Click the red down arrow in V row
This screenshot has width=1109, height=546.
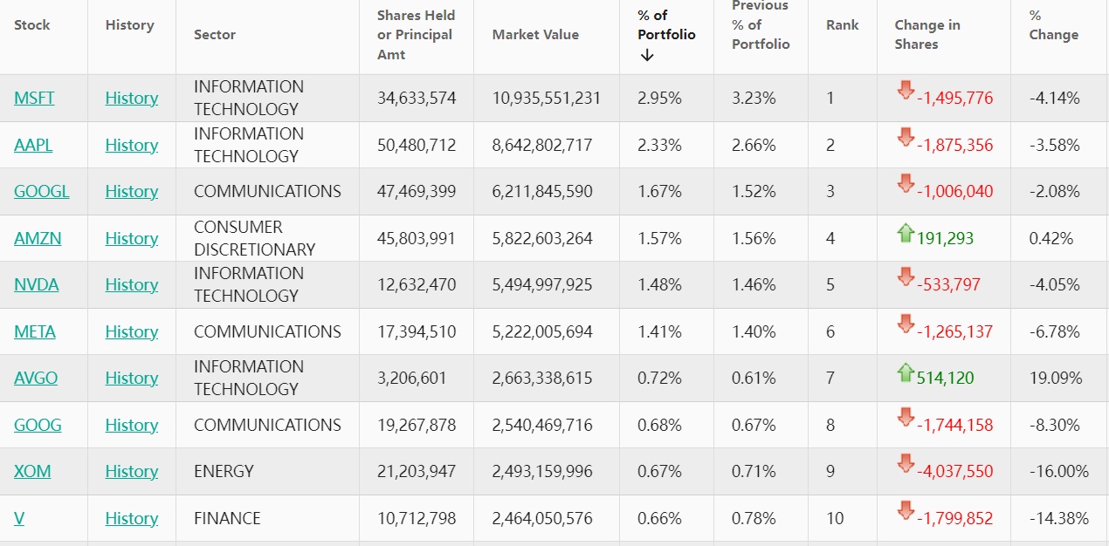coord(906,510)
